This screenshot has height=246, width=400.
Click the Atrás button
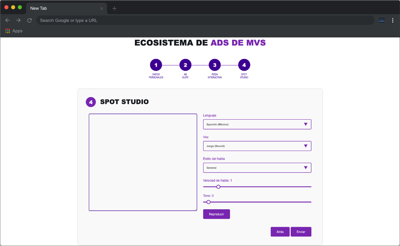pos(280,232)
